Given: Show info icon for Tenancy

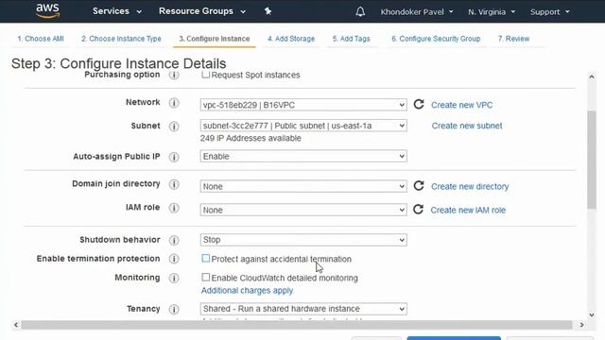Looking at the screenshot, I should tap(174, 309).
